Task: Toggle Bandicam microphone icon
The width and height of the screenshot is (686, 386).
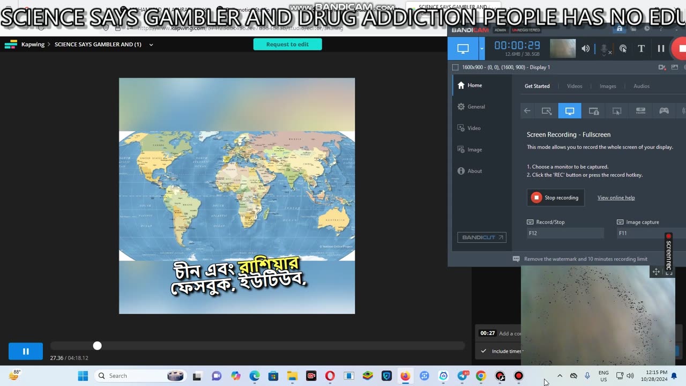Action: click(x=605, y=49)
